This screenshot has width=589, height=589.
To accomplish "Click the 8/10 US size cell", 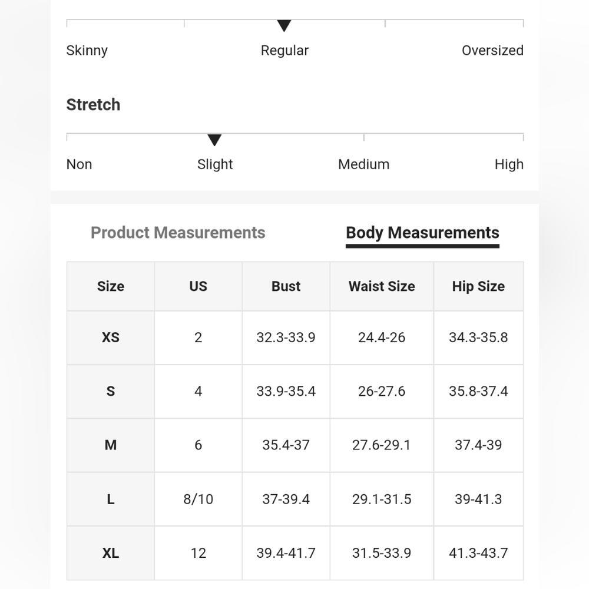I will (x=198, y=499).
